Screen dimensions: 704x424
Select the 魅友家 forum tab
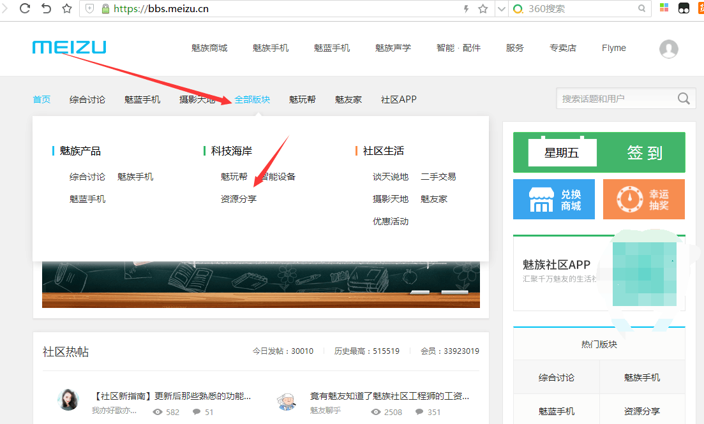[348, 99]
